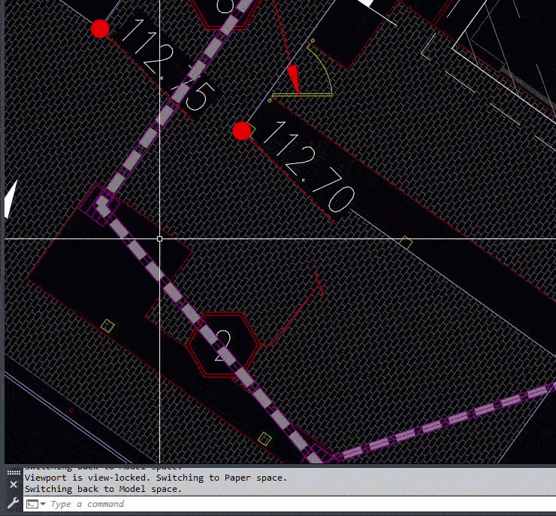Image resolution: width=556 pixels, height=516 pixels.
Task: Click the "Switching back to Model space." history line
Action: click(x=103, y=489)
